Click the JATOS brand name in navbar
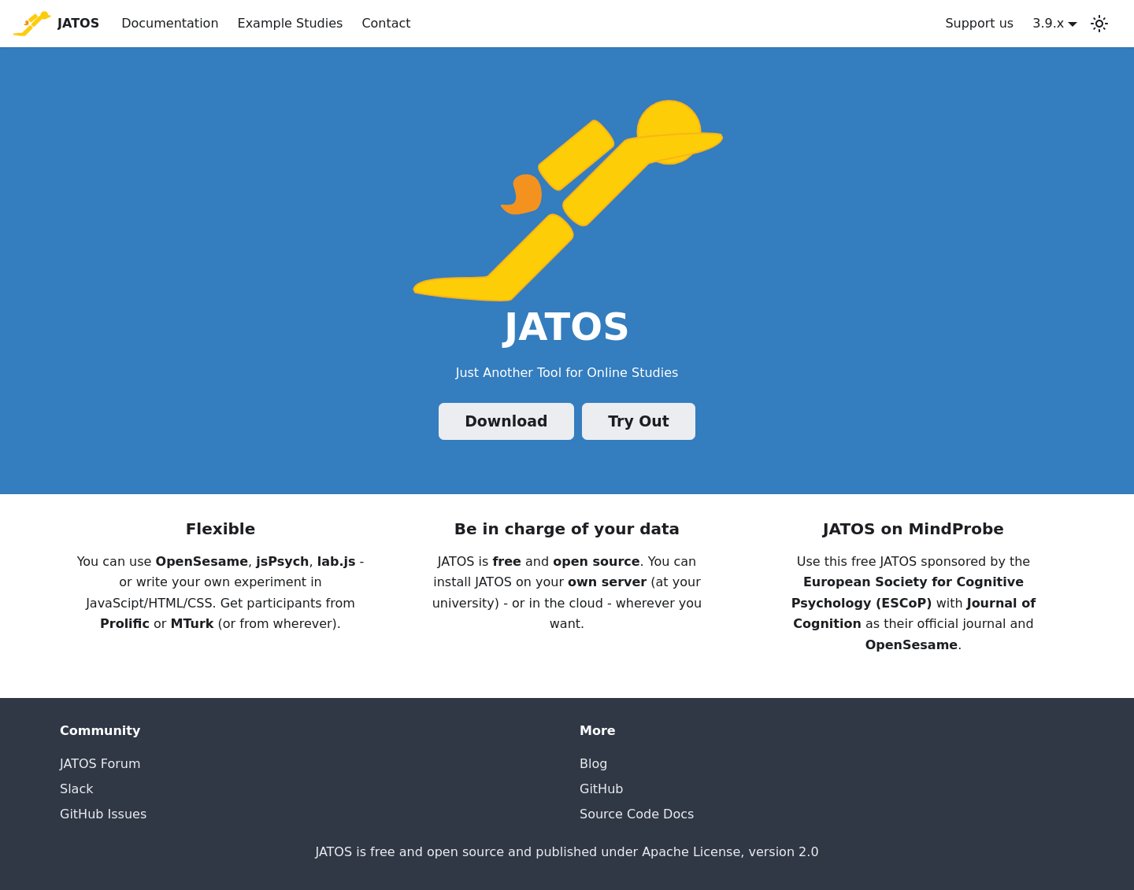This screenshot has width=1134, height=890. point(78,24)
